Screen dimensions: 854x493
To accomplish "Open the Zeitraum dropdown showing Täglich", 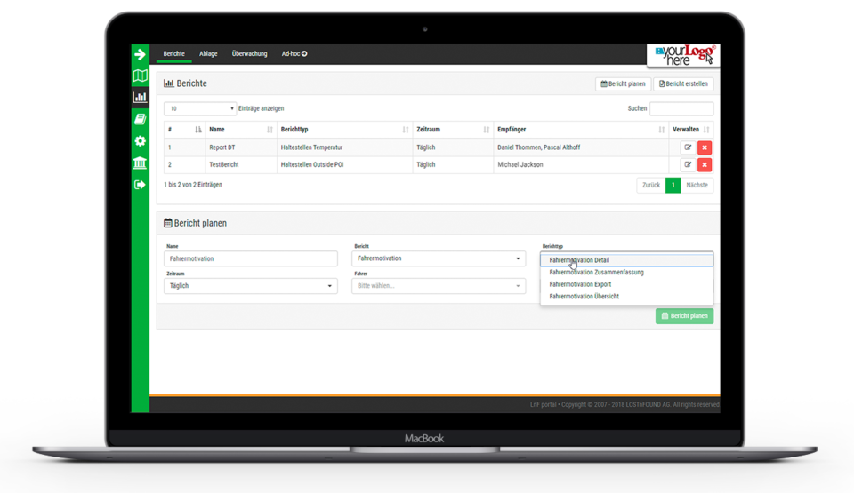I will pos(251,286).
